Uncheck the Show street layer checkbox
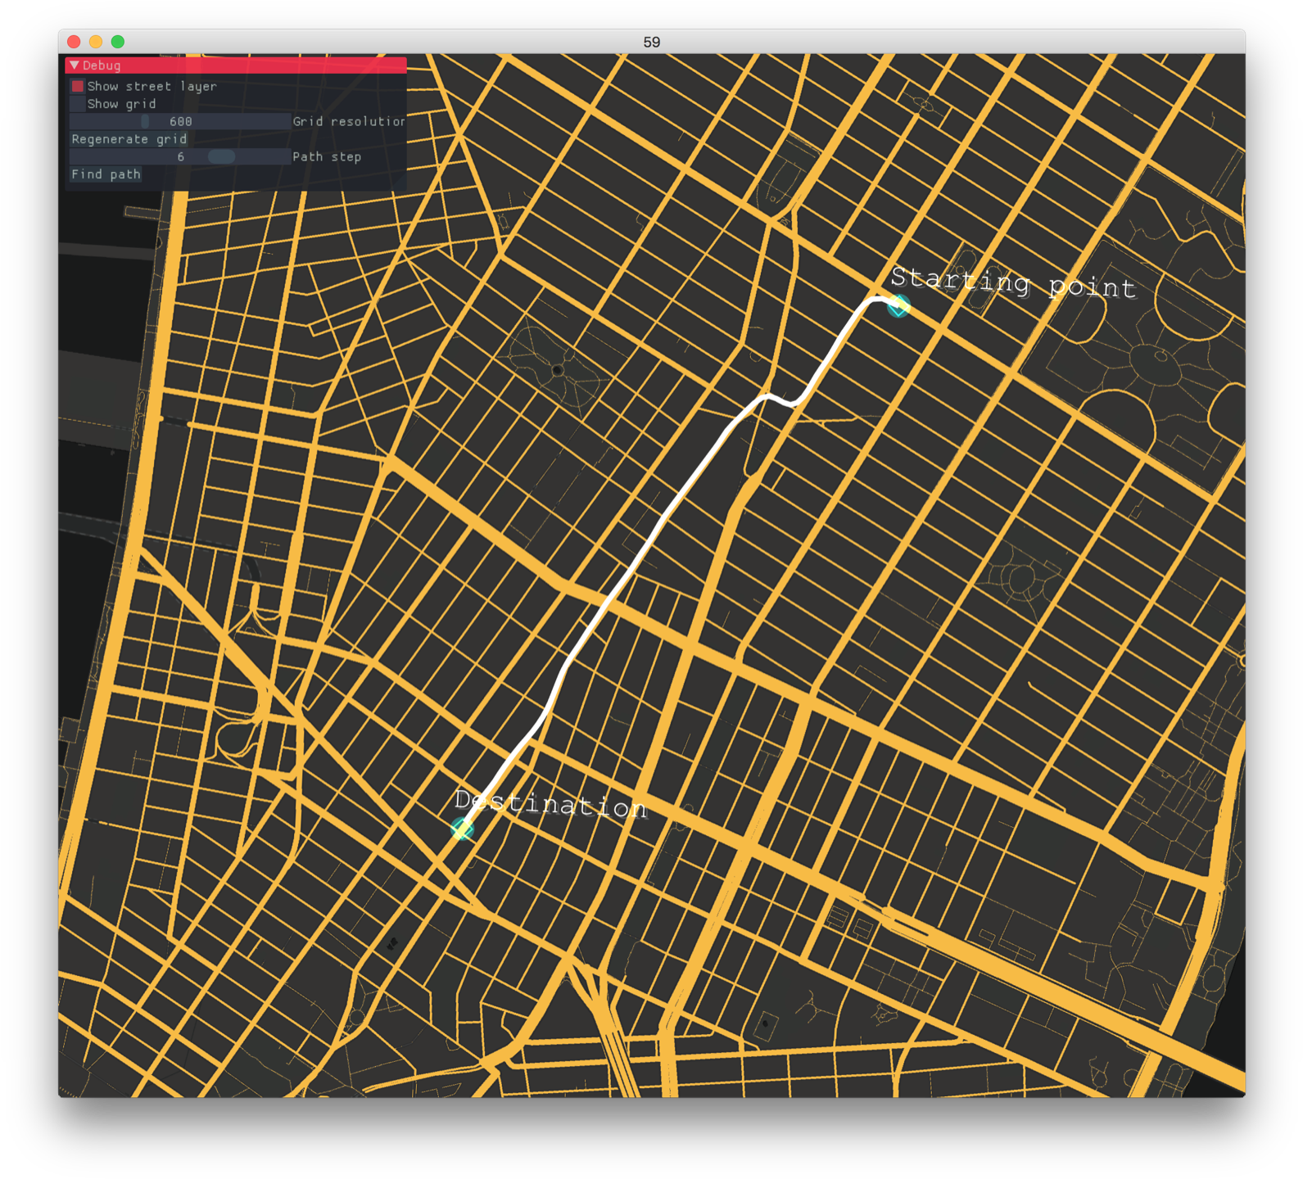Image resolution: width=1303 pixels, height=1179 pixels. pyautogui.click(x=78, y=86)
